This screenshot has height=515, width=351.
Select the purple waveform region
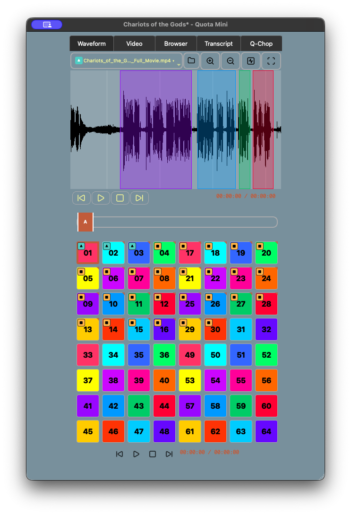156,130
